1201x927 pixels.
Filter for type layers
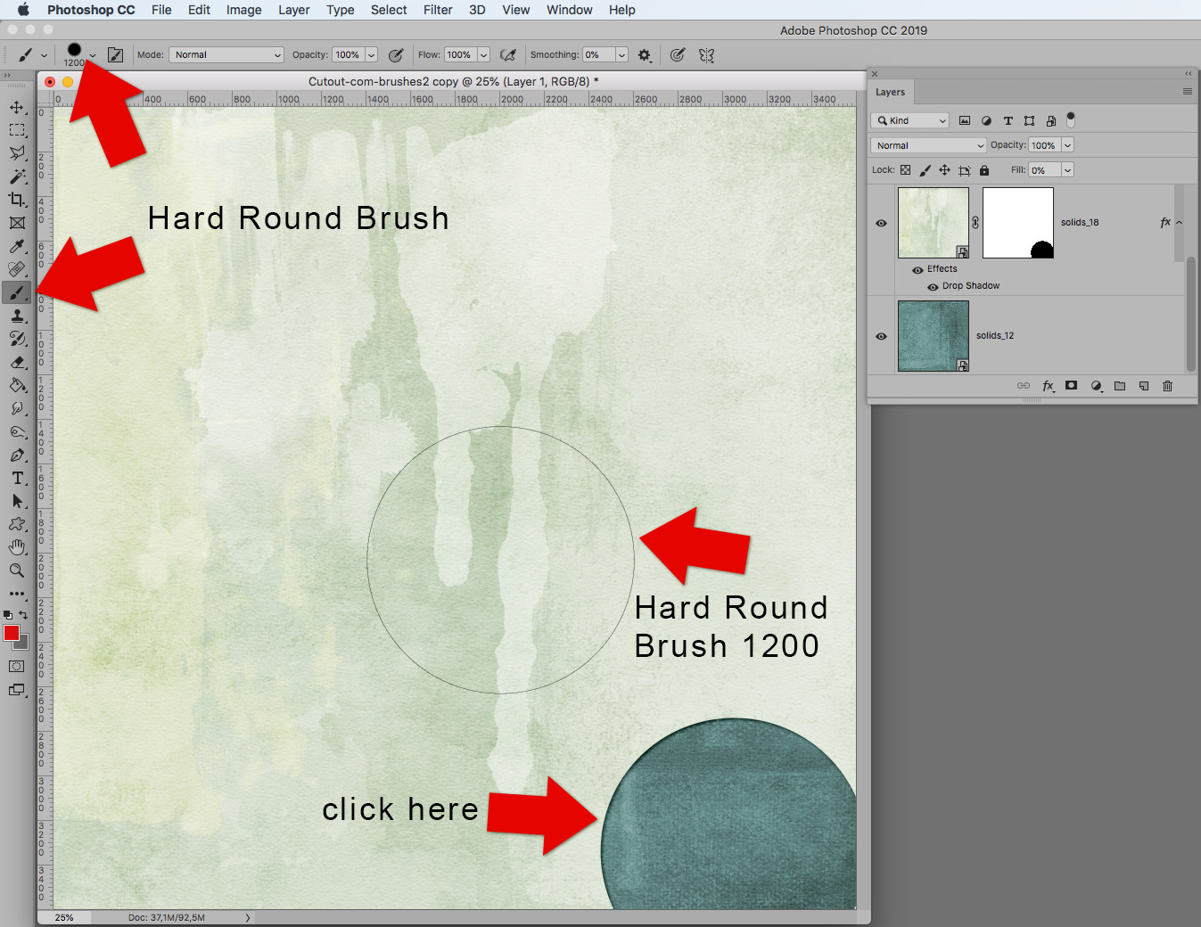pyautogui.click(x=1008, y=120)
